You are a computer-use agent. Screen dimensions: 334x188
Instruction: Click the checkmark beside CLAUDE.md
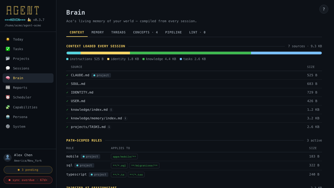[67, 75]
